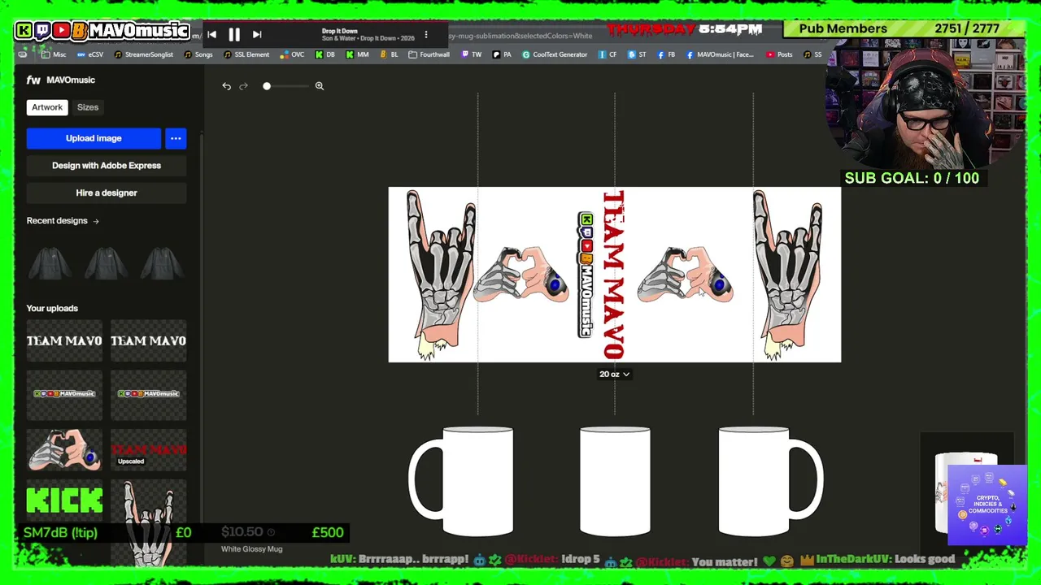The height and width of the screenshot is (585, 1041).
Task: Redo the design change
Action: coord(243,86)
